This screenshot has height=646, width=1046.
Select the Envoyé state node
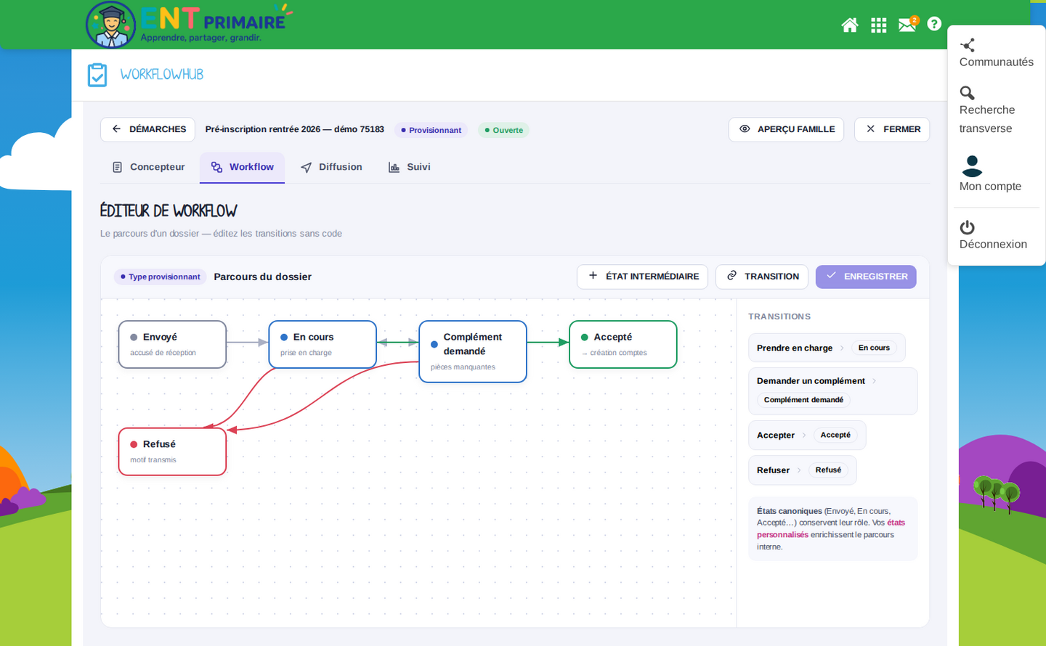(173, 345)
